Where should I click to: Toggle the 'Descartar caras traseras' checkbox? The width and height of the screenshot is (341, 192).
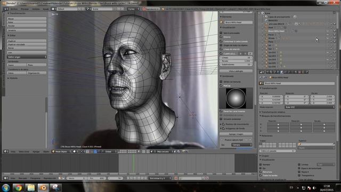221,111
